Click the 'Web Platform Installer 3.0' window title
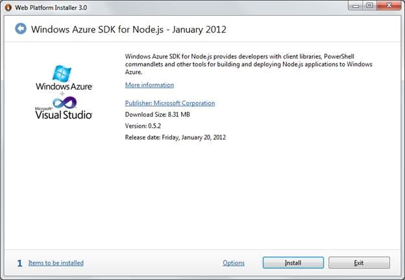 (x=51, y=8)
